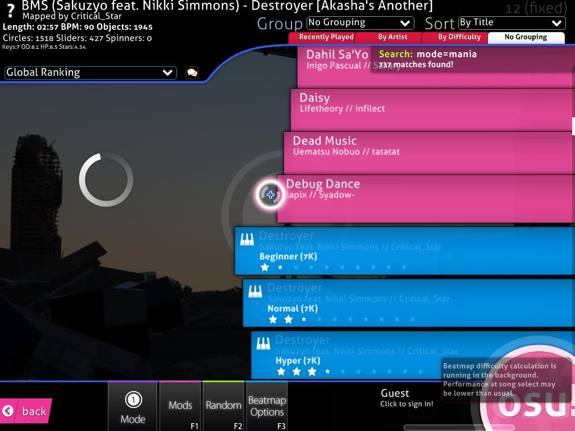This screenshot has height=431, width=575.
Task: Click Guest to sign in
Action: click(407, 398)
